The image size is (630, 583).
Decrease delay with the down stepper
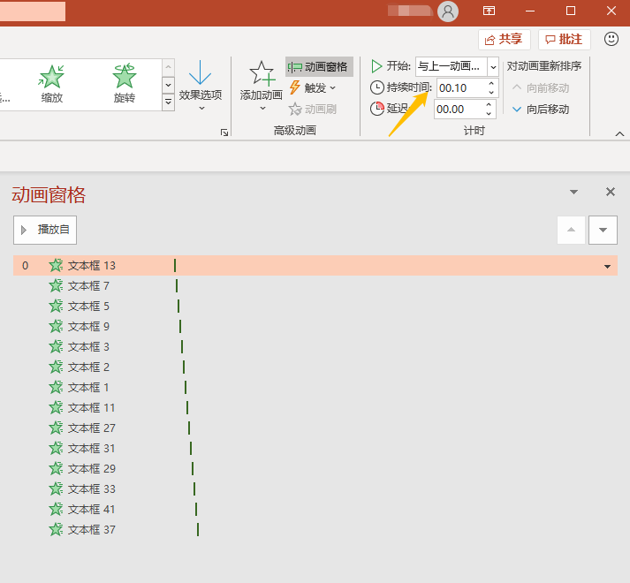tap(489, 114)
